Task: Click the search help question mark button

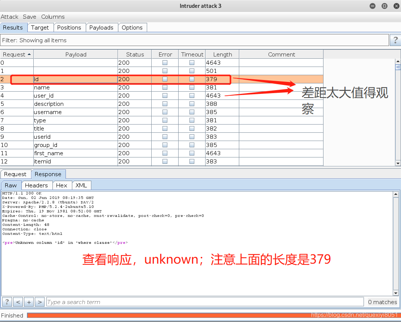Action: (7, 302)
